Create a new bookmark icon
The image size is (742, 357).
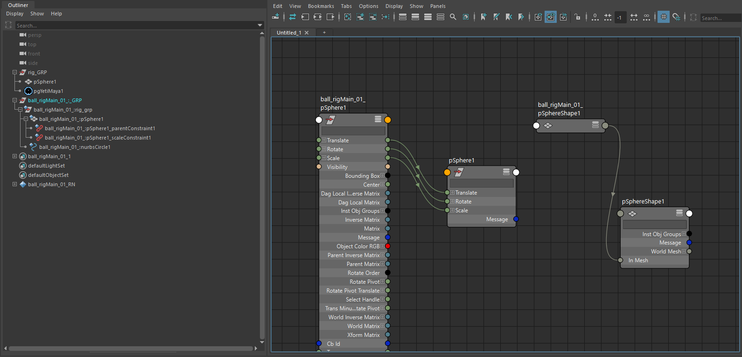pos(483,17)
